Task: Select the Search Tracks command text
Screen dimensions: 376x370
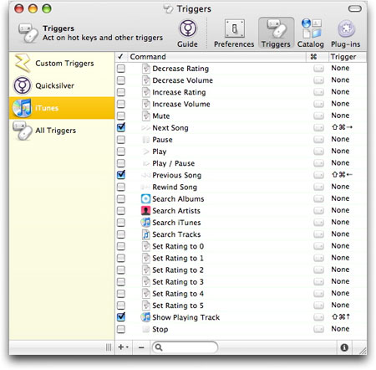Action: click(176, 234)
